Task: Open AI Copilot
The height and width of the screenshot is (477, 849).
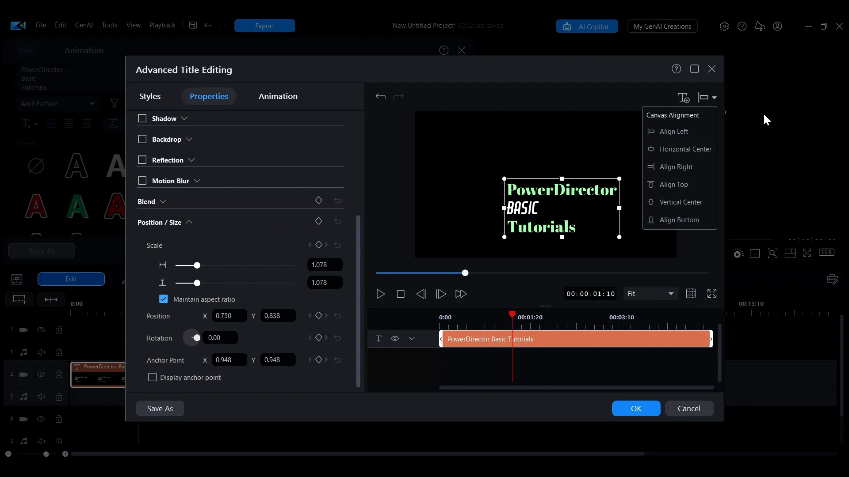Action: coord(587,26)
